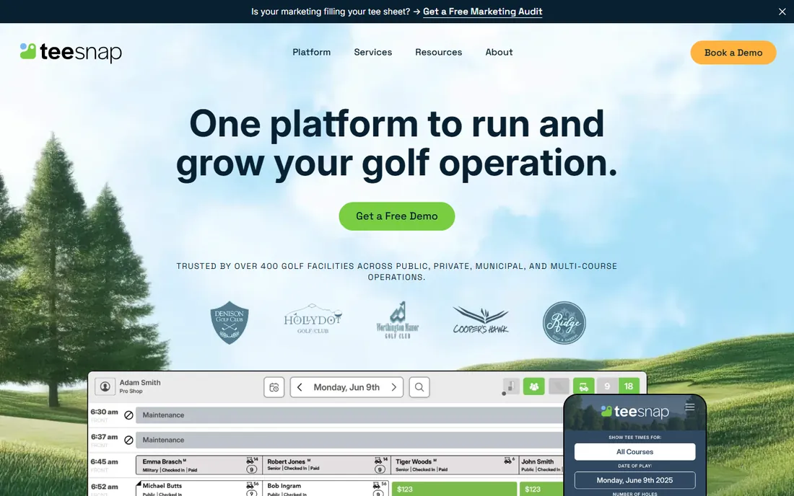
Task: Open the All Courses dropdown
Action: [634, 452]
